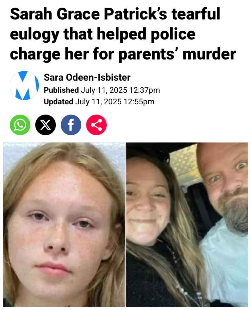Open the couple's car selfie photo
This screenshot has width=251, height=310.
[187, 224]
